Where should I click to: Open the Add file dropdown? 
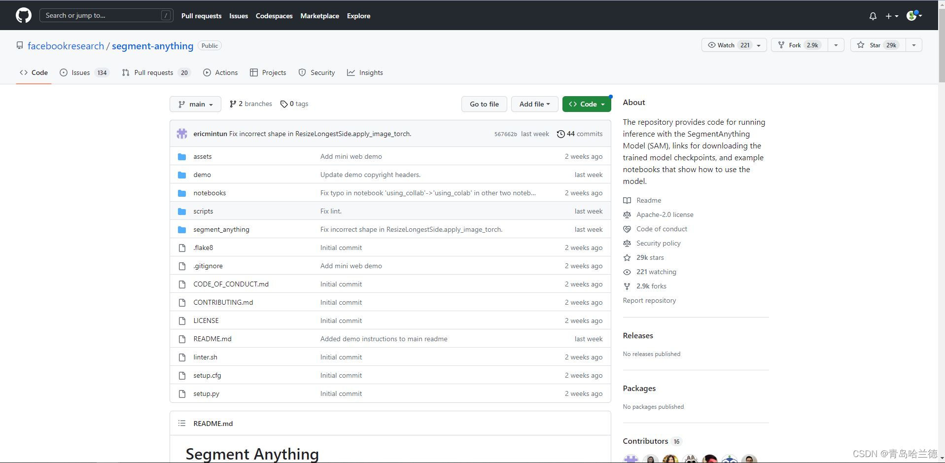[x=534, y=104]
